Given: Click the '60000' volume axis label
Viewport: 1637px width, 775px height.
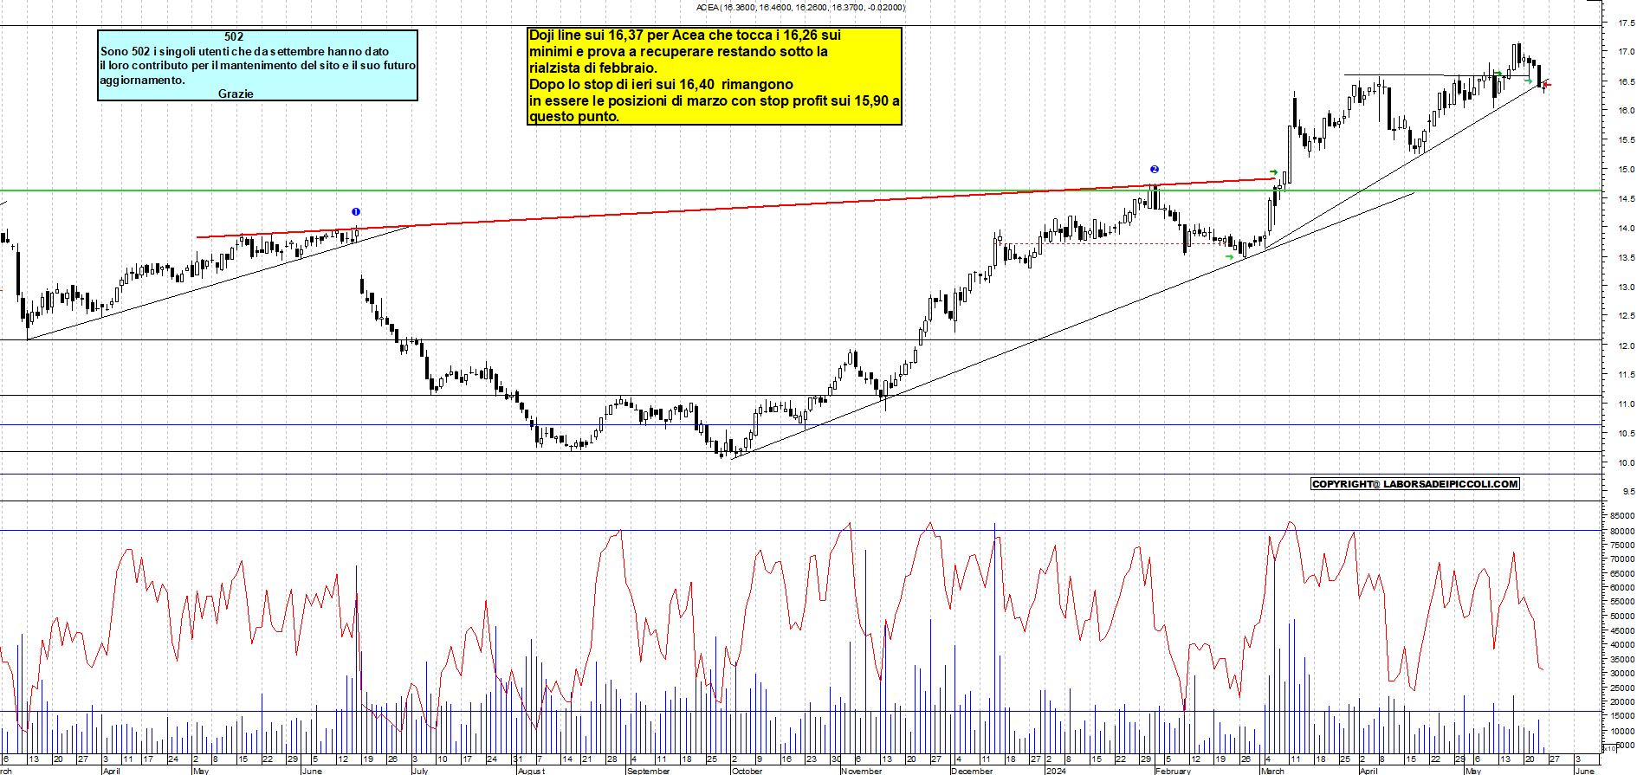Looking at the screenshot, I should [x=1622, y=587].
